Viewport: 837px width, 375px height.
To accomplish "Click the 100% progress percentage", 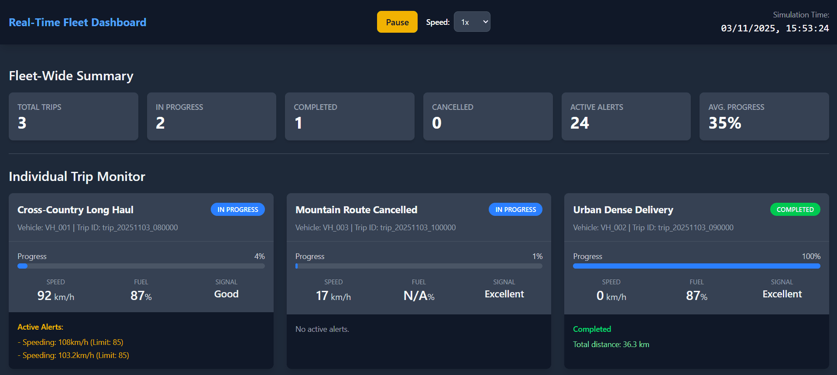I will point(811,256).
